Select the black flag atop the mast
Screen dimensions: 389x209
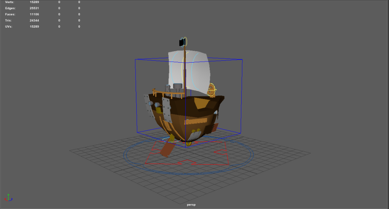(182, 43)
